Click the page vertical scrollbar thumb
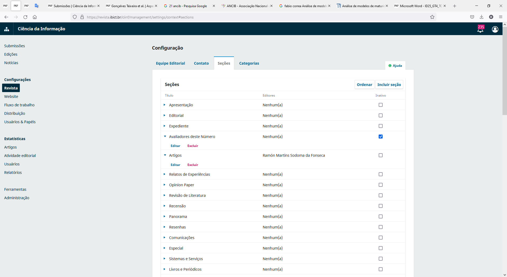 point(505,71)
